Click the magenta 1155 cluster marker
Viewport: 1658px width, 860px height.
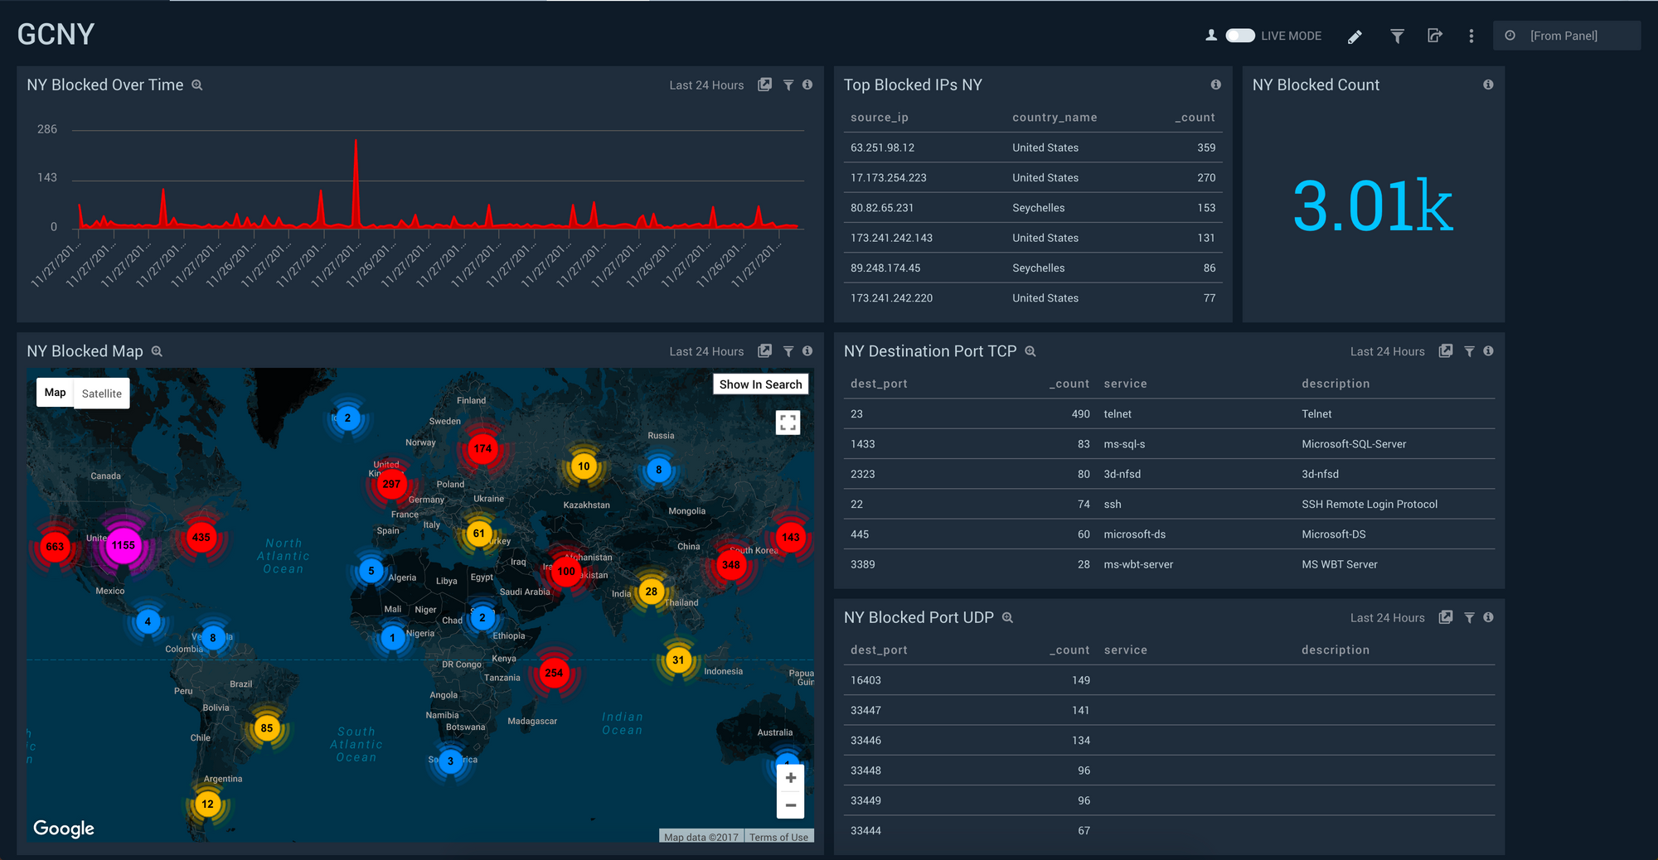[123, 545]
